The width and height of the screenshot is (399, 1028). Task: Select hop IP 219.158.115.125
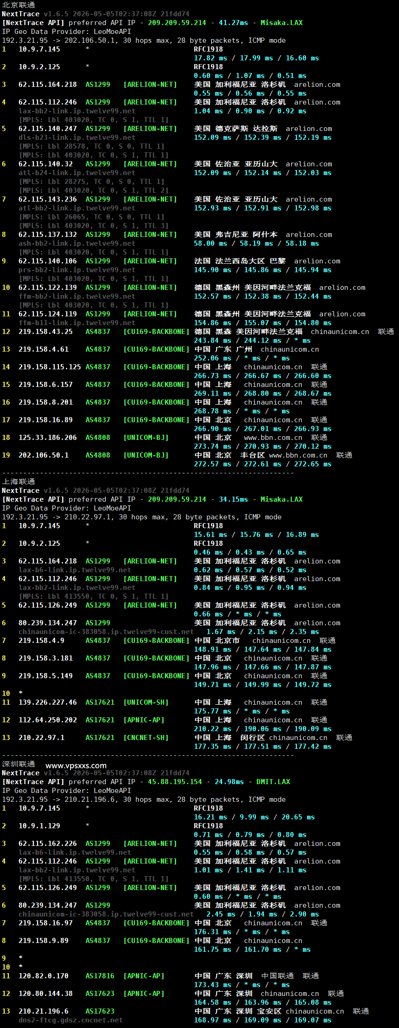50,367
